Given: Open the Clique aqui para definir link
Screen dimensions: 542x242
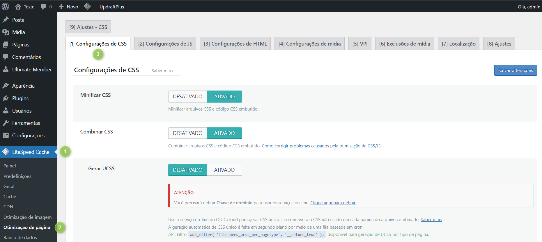Looking at the screenshot, I should 333,203.
